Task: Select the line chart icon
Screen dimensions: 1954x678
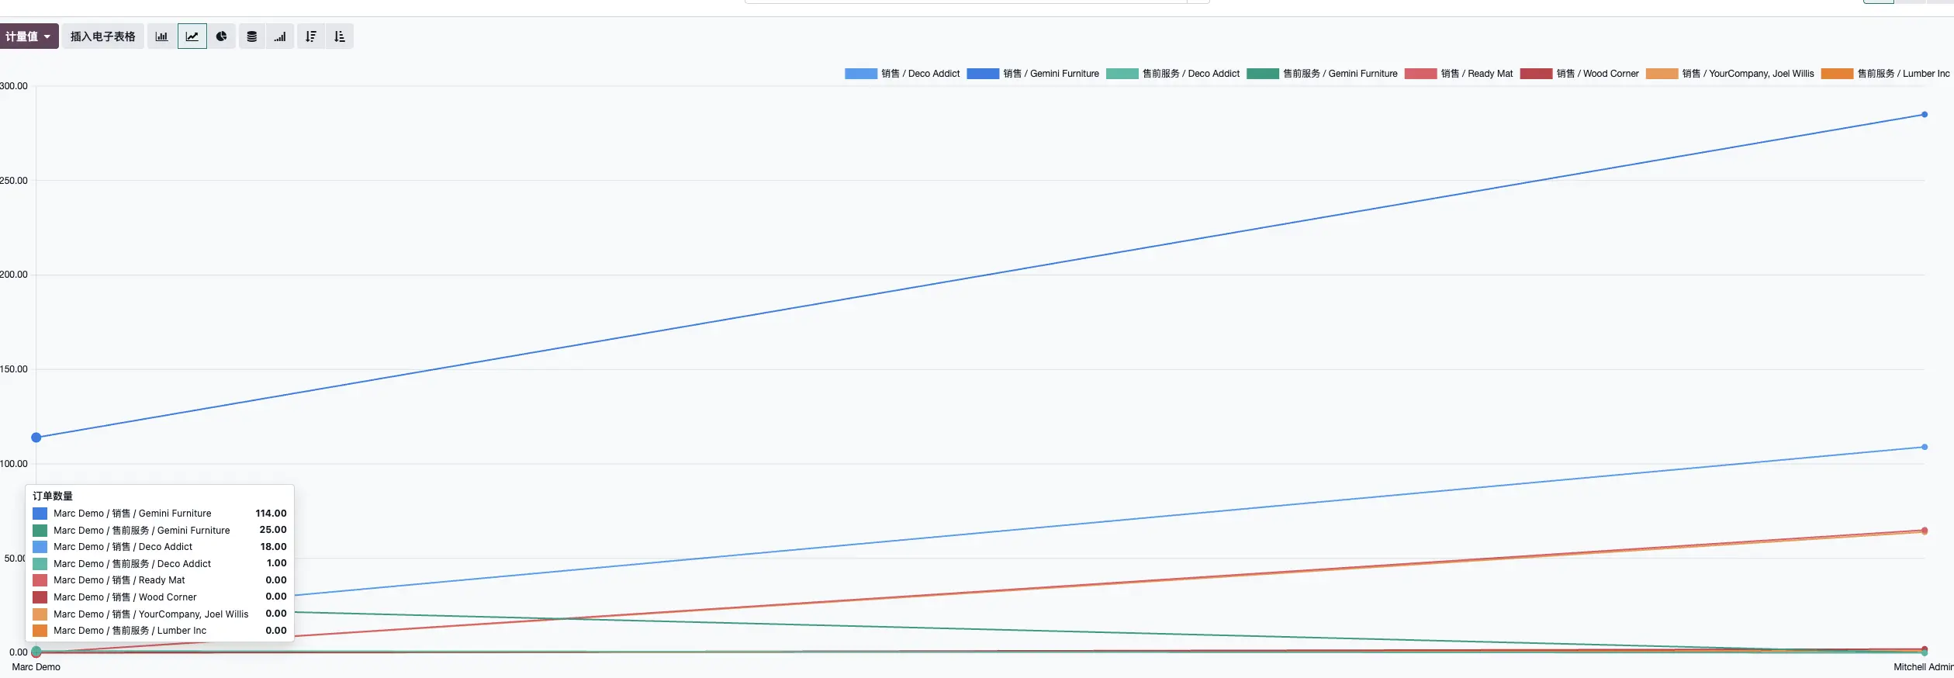Action: pos(192,36)
